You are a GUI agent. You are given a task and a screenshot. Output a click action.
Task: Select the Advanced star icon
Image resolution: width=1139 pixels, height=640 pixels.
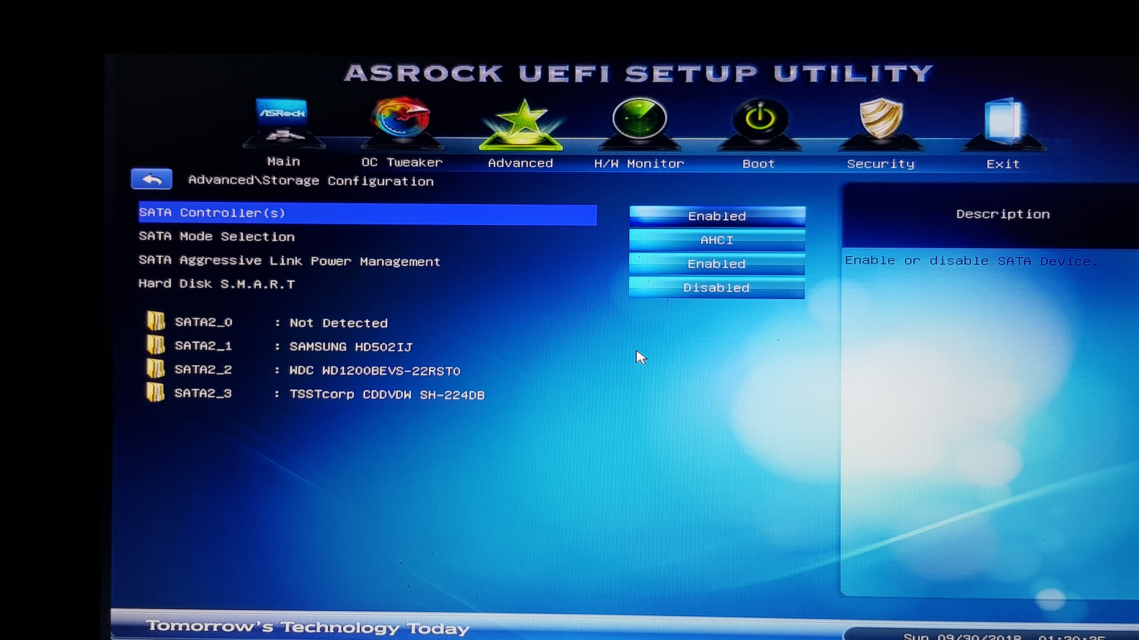[x=521, y=124]
